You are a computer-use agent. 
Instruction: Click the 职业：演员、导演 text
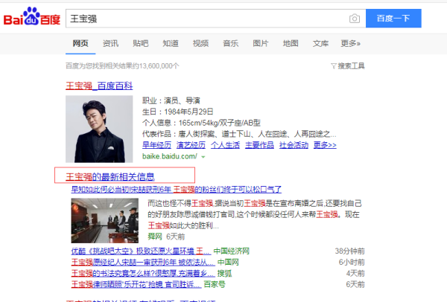171,100
